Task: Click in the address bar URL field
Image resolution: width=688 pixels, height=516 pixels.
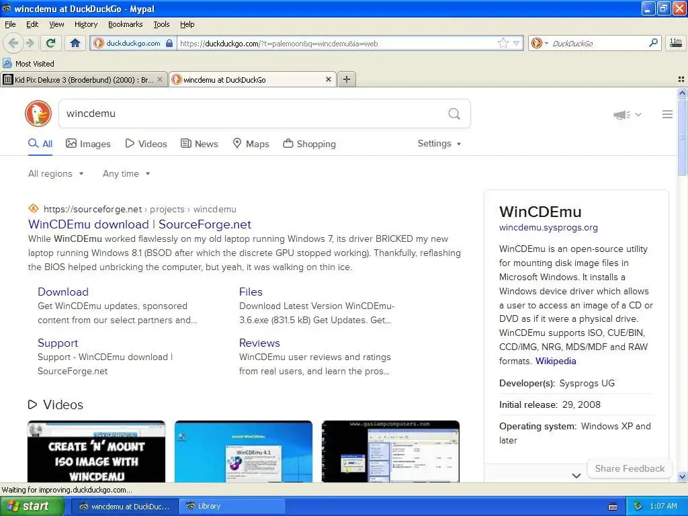Action: click(x=338, y=44)
